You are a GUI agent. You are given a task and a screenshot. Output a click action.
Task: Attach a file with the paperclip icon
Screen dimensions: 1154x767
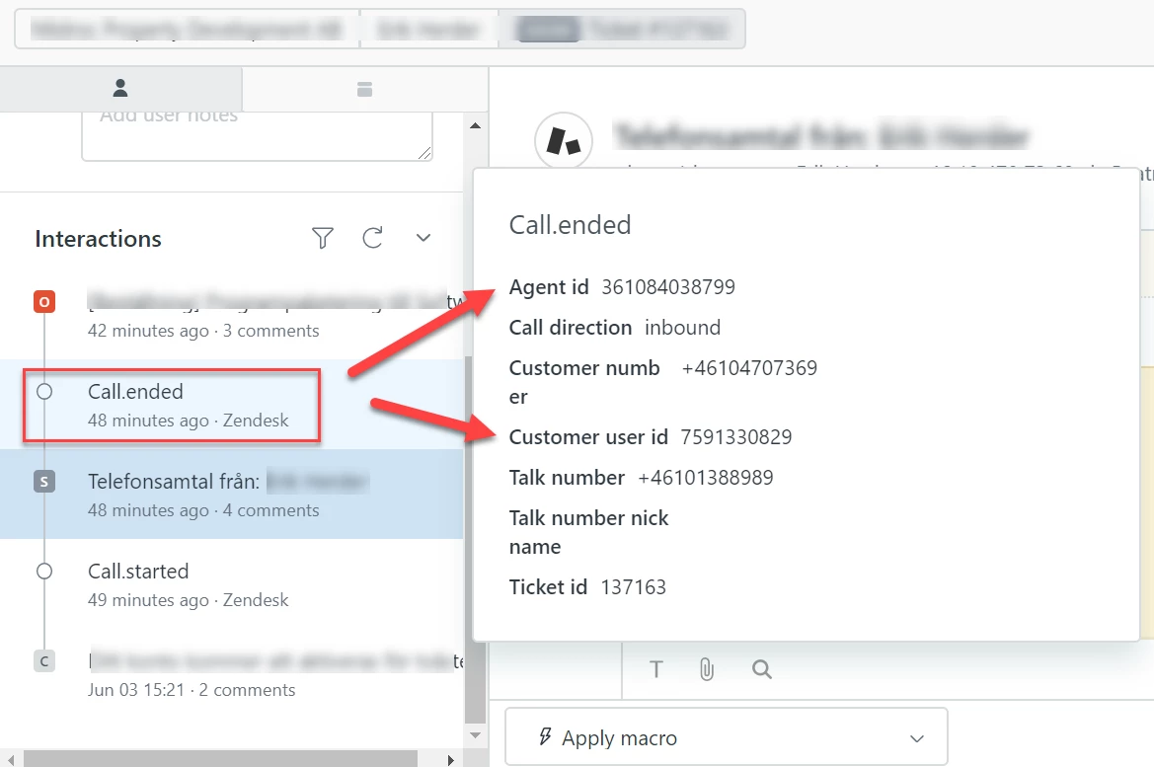[x=707, y=669]
